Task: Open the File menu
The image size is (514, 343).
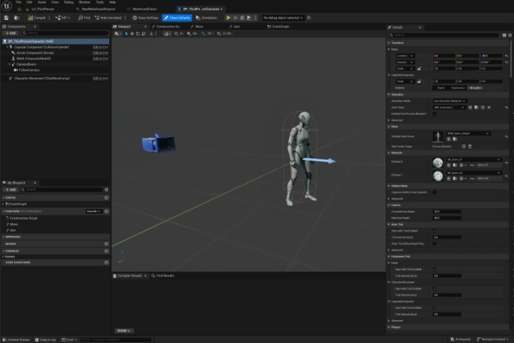Action: (x=19, y=2)
